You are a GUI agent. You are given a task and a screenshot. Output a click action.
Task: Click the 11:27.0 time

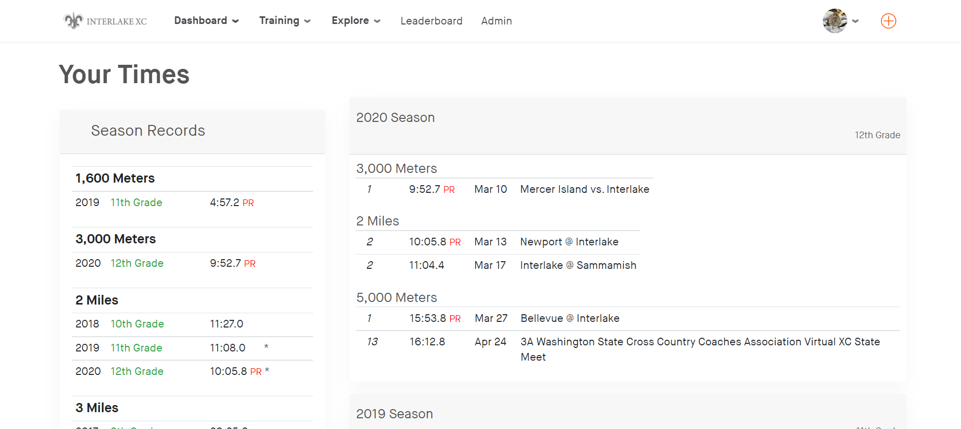227,324
